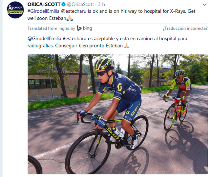Expand the tweet options chevron
The height and width of the screenshot is (177, 210).
(204, 5)
